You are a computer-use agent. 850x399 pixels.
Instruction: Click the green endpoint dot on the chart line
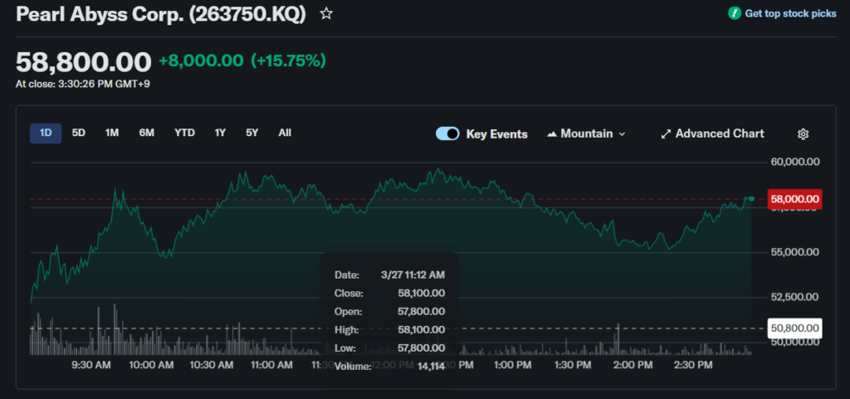click(751, 199)
